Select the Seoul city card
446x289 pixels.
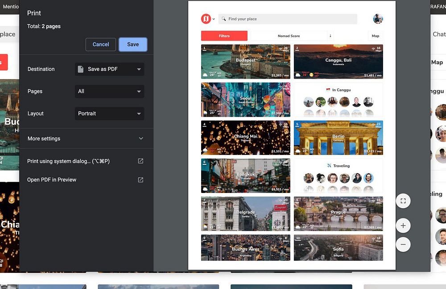(x=245, y=100)
